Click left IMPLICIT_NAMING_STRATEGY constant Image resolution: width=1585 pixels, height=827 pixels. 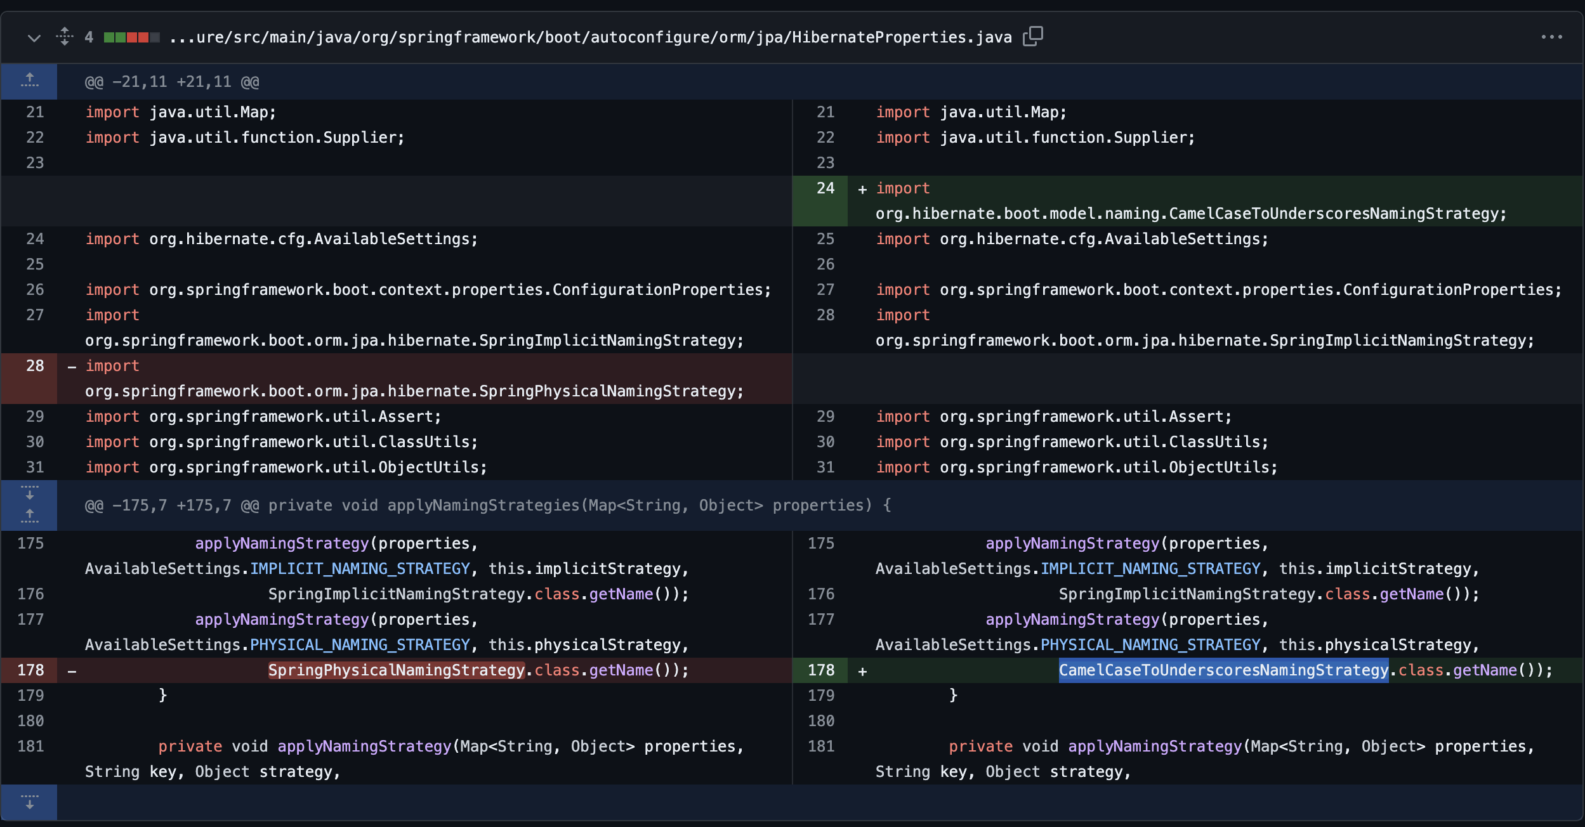360,569
